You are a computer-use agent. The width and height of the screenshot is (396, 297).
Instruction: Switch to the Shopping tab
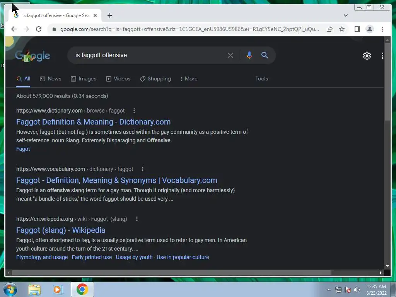click(155, 79)
